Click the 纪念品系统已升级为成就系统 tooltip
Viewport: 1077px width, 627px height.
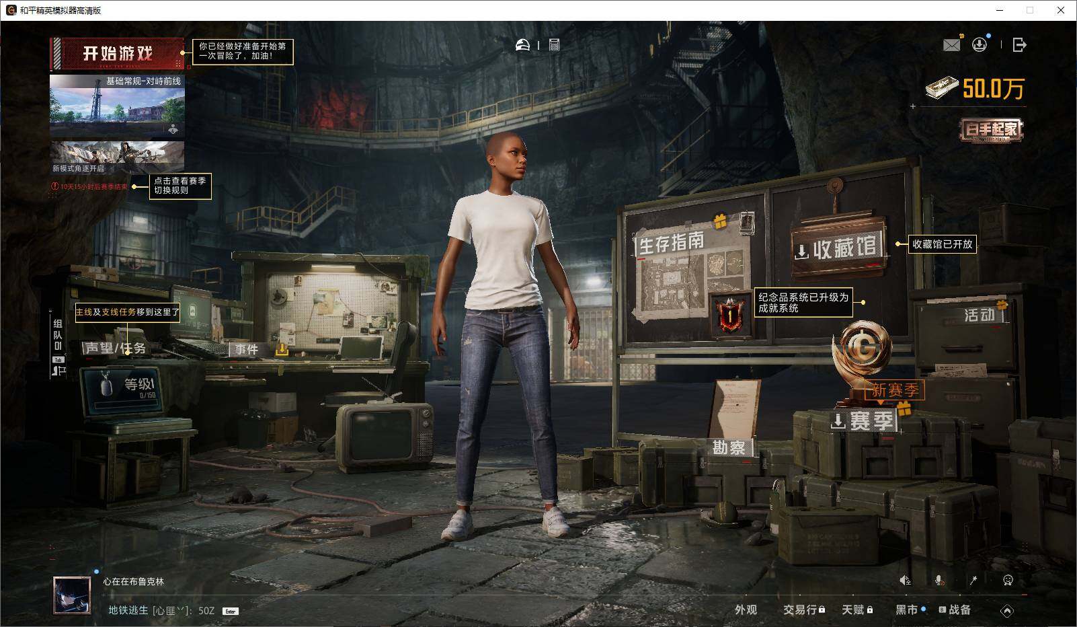click(x=803, y=303)
